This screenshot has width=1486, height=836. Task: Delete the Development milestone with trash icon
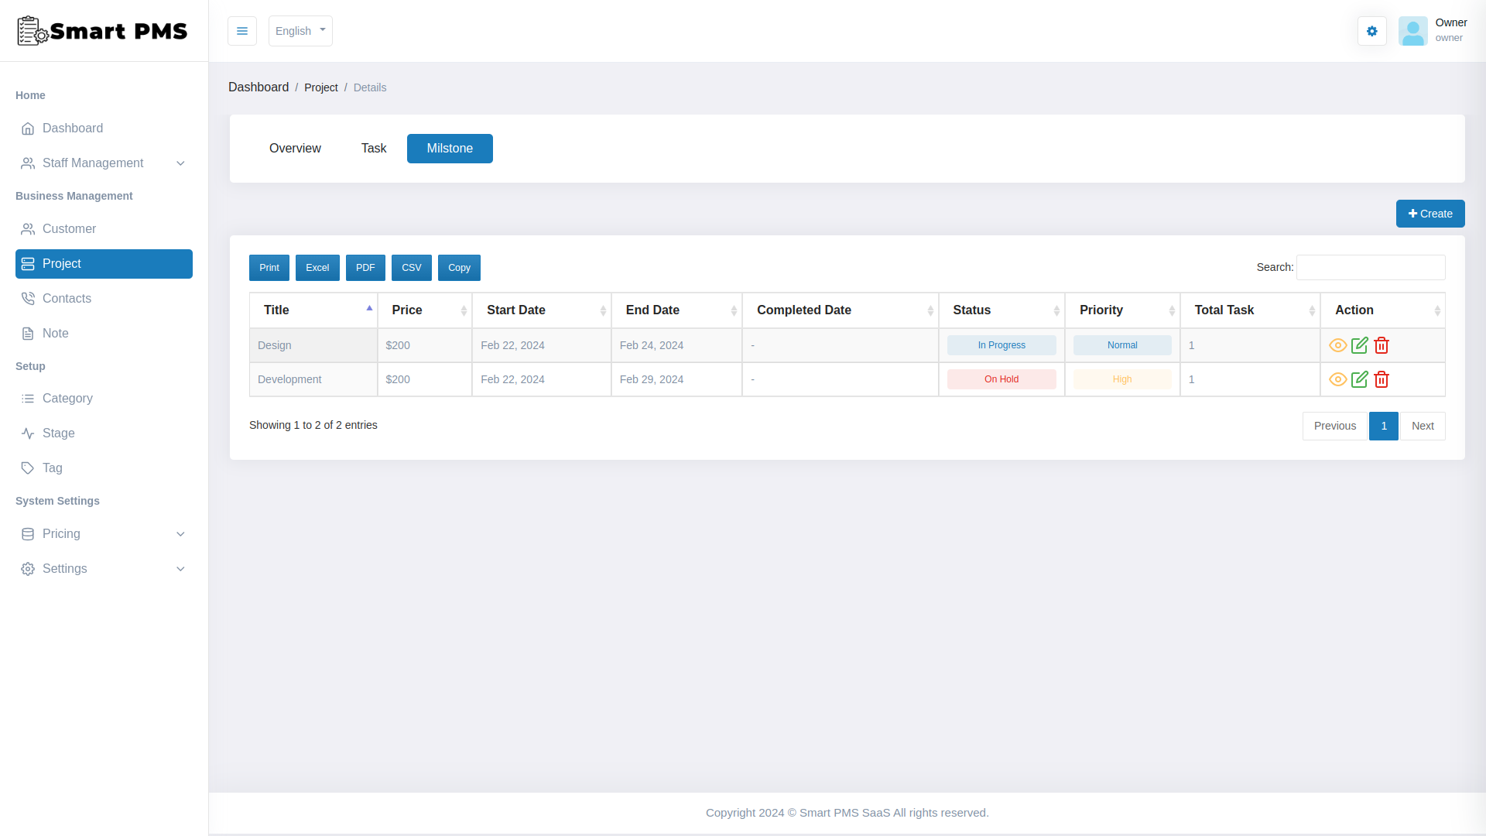pyautogui.click(x=1382, y=379)
